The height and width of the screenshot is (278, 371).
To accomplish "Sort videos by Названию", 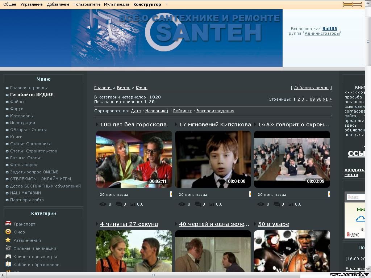I will pyautogui.click(x=157, y=111).
